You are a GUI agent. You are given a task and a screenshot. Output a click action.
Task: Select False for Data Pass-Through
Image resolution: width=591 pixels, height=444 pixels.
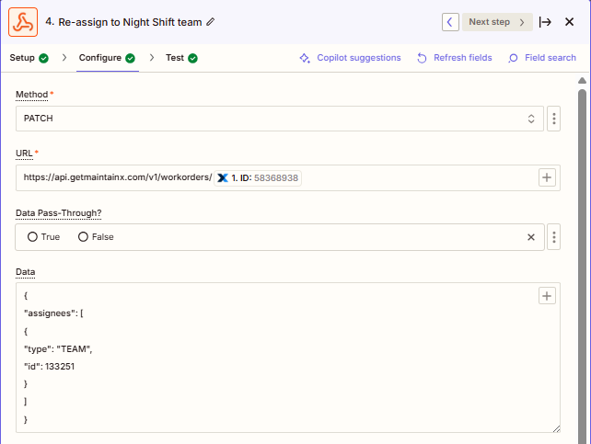click(96, 236)
